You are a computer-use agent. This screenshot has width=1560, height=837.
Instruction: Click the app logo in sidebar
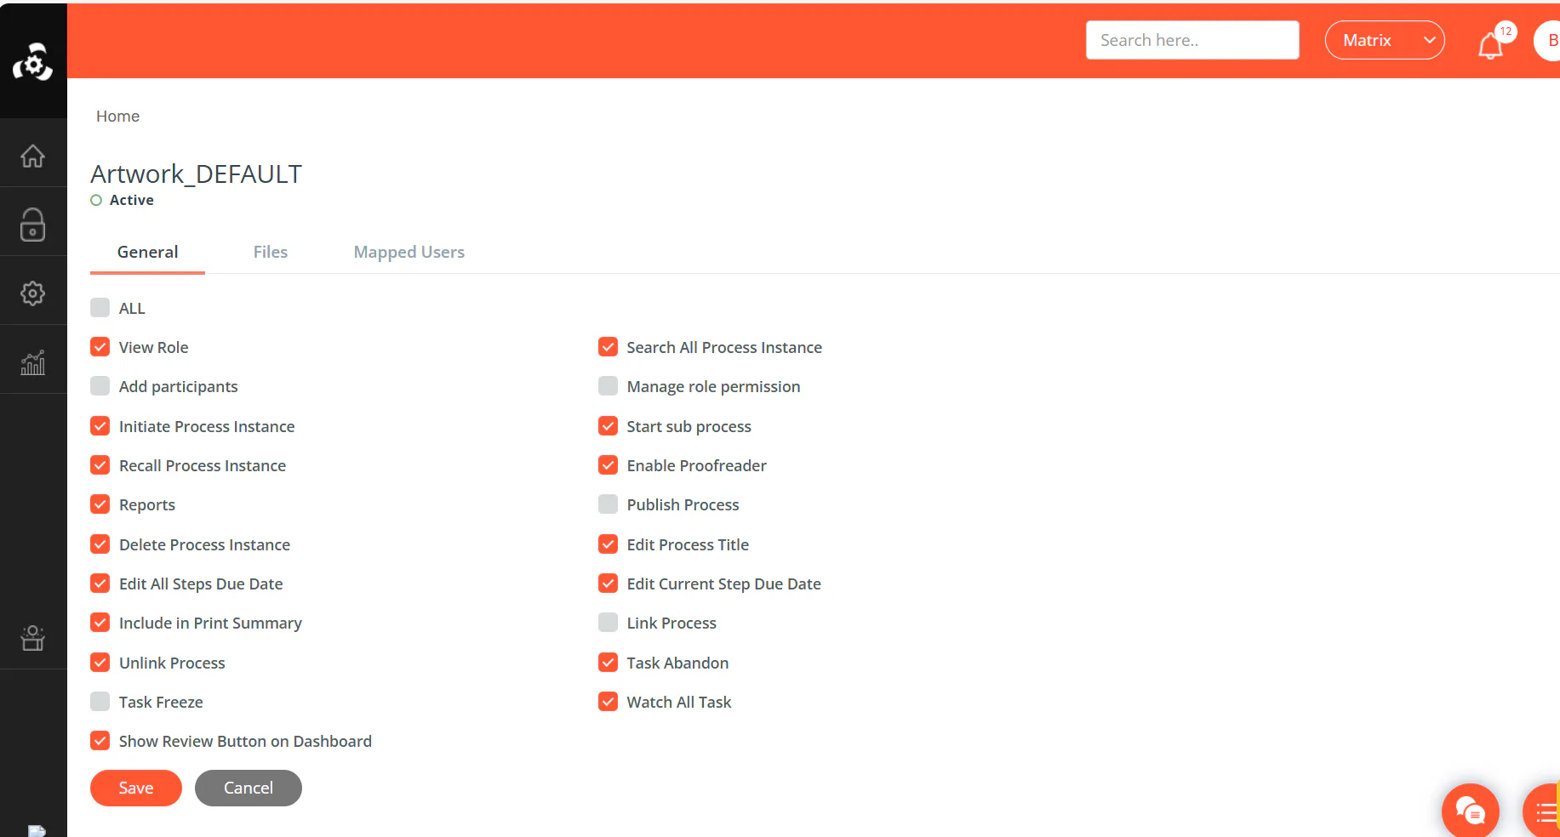[x=33, y=62]
